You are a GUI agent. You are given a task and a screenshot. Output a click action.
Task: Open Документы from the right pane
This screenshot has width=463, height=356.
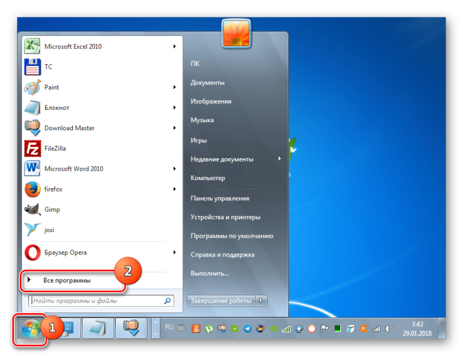pyautogui.click(x=207, y=82)
